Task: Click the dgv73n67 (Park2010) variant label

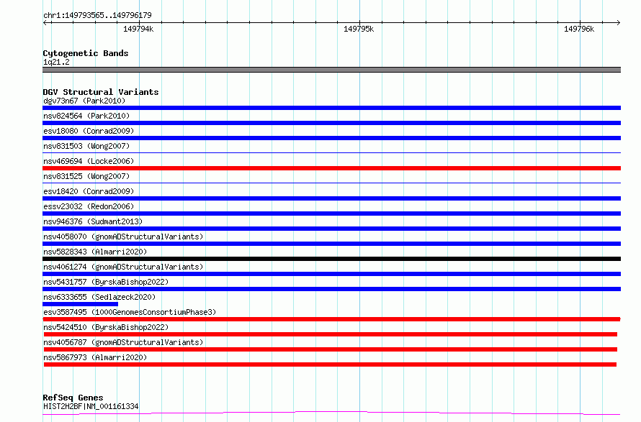Action: point(84,101)
